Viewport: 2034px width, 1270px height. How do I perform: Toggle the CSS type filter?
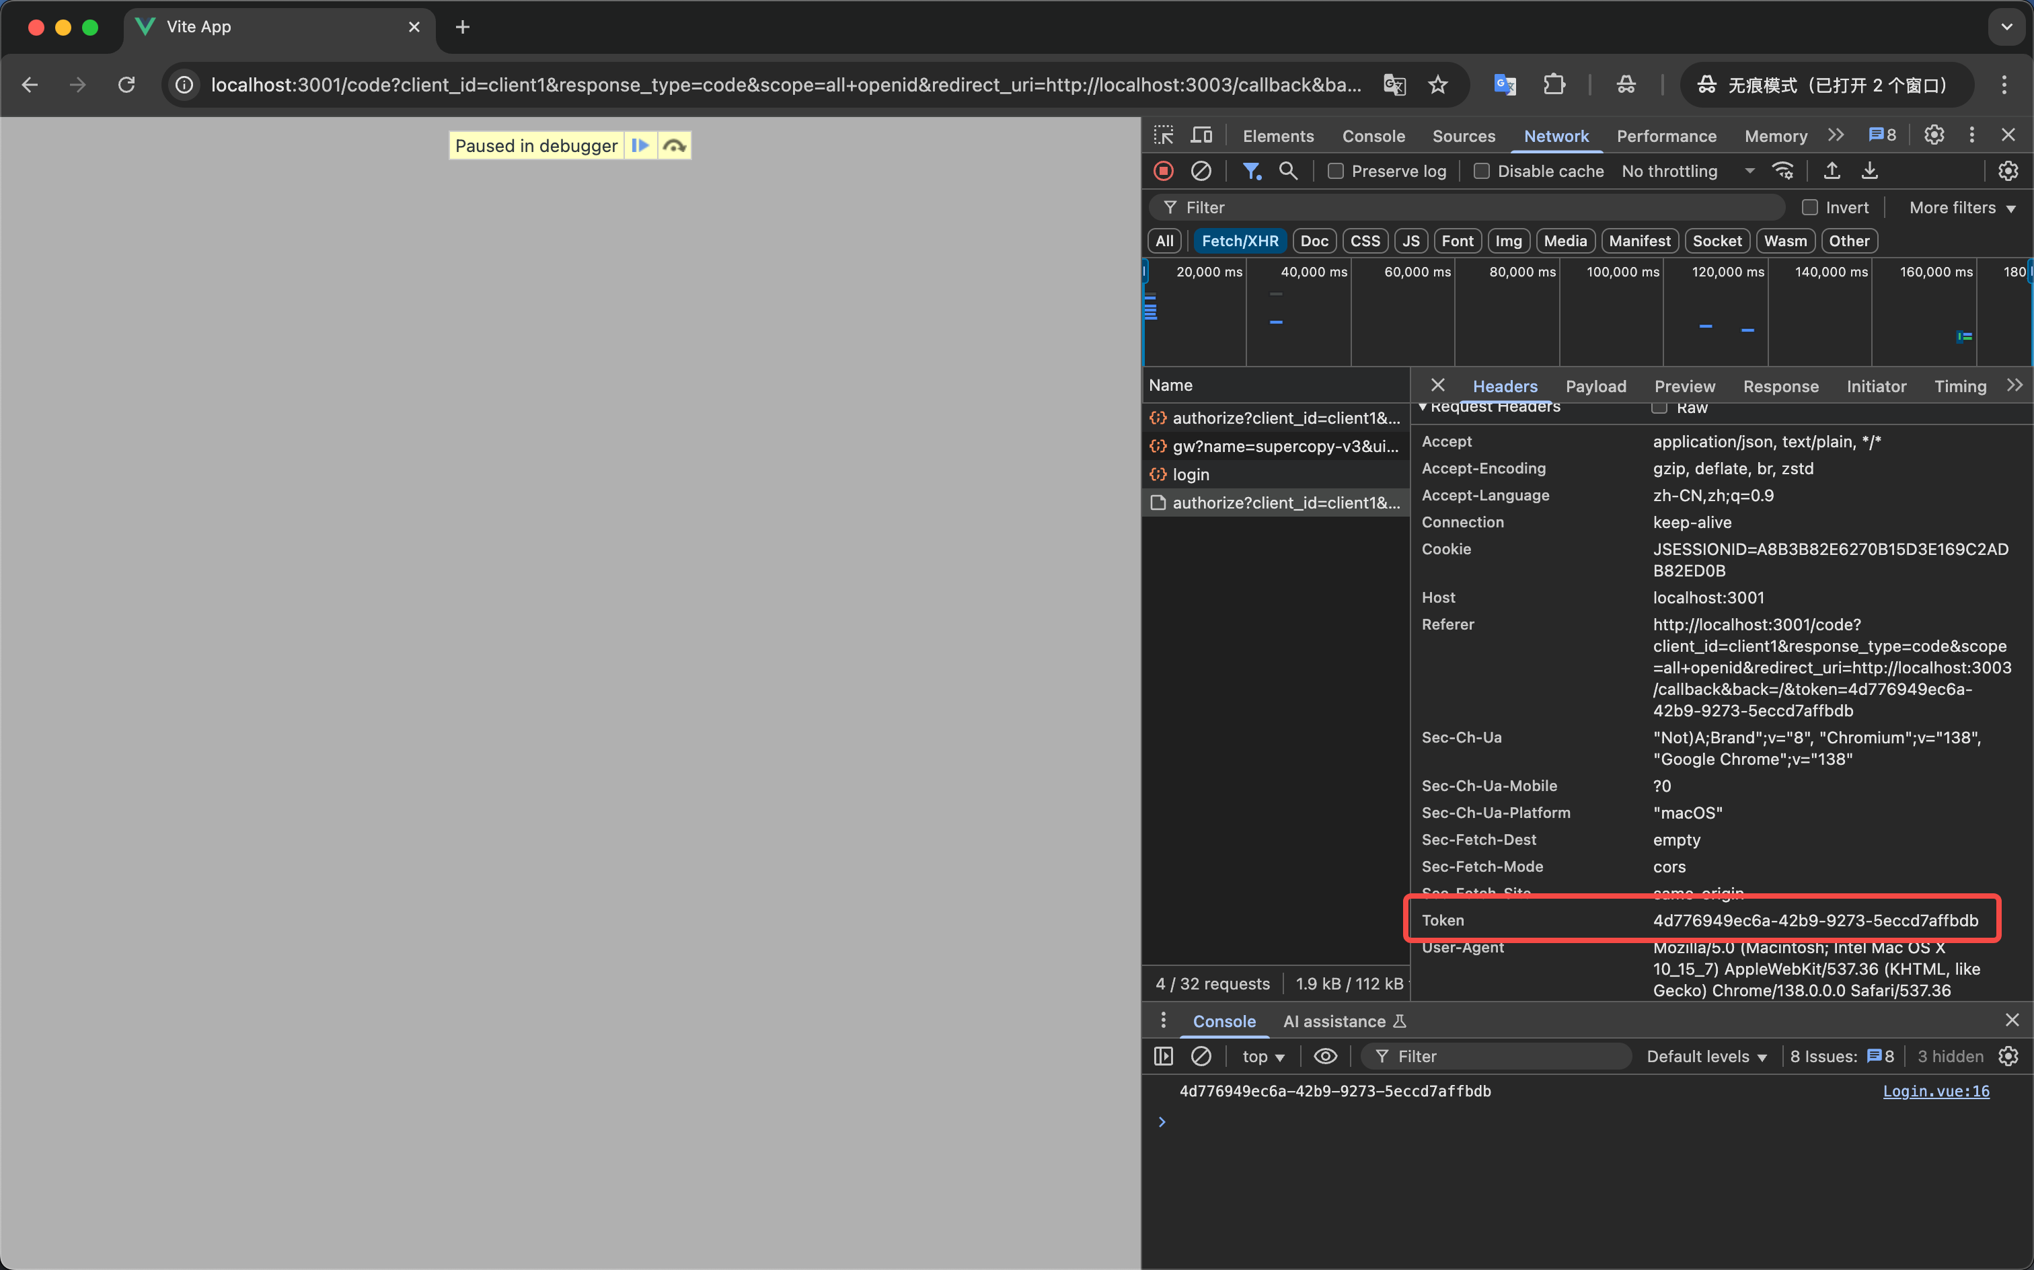click(1365, 241)
